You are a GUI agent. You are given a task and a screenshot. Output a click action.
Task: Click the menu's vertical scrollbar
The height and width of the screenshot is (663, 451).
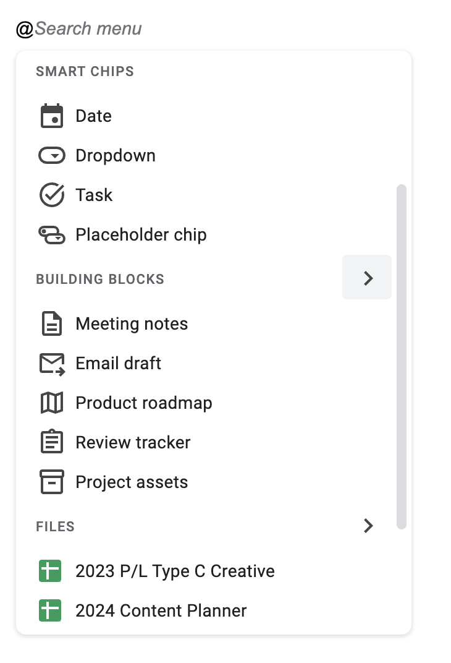click(x=402, y=356)
